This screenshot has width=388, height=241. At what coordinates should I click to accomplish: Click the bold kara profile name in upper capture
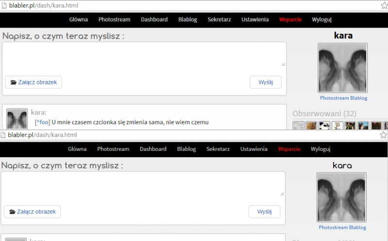pos(343,35)
